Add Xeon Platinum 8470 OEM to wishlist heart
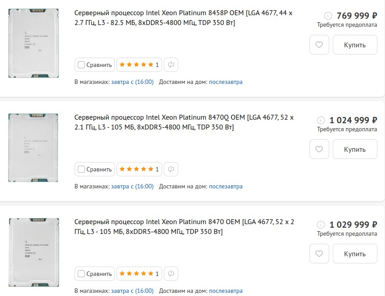Viewport: 385px width, 296px height. coord(319,254)
